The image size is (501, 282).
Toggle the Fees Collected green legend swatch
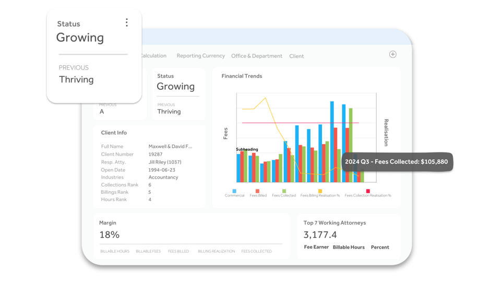click(x=284, y=191)
